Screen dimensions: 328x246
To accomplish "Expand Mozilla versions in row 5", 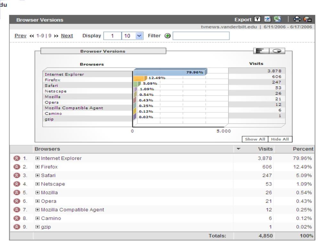I will (37, 193).
